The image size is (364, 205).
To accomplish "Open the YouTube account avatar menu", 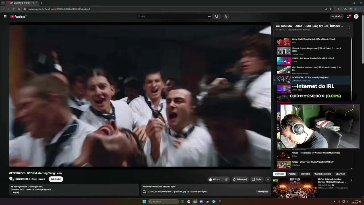I will (x=356, y=17).
